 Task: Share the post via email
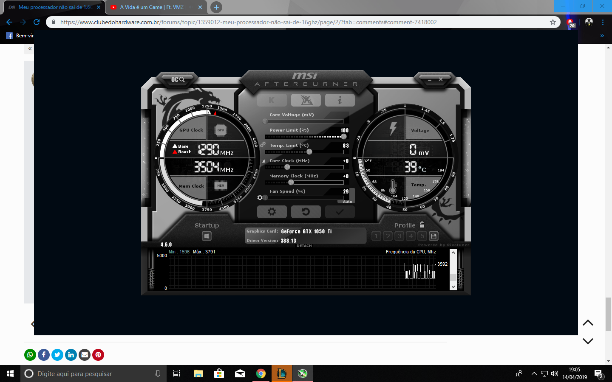pos(85,355)
